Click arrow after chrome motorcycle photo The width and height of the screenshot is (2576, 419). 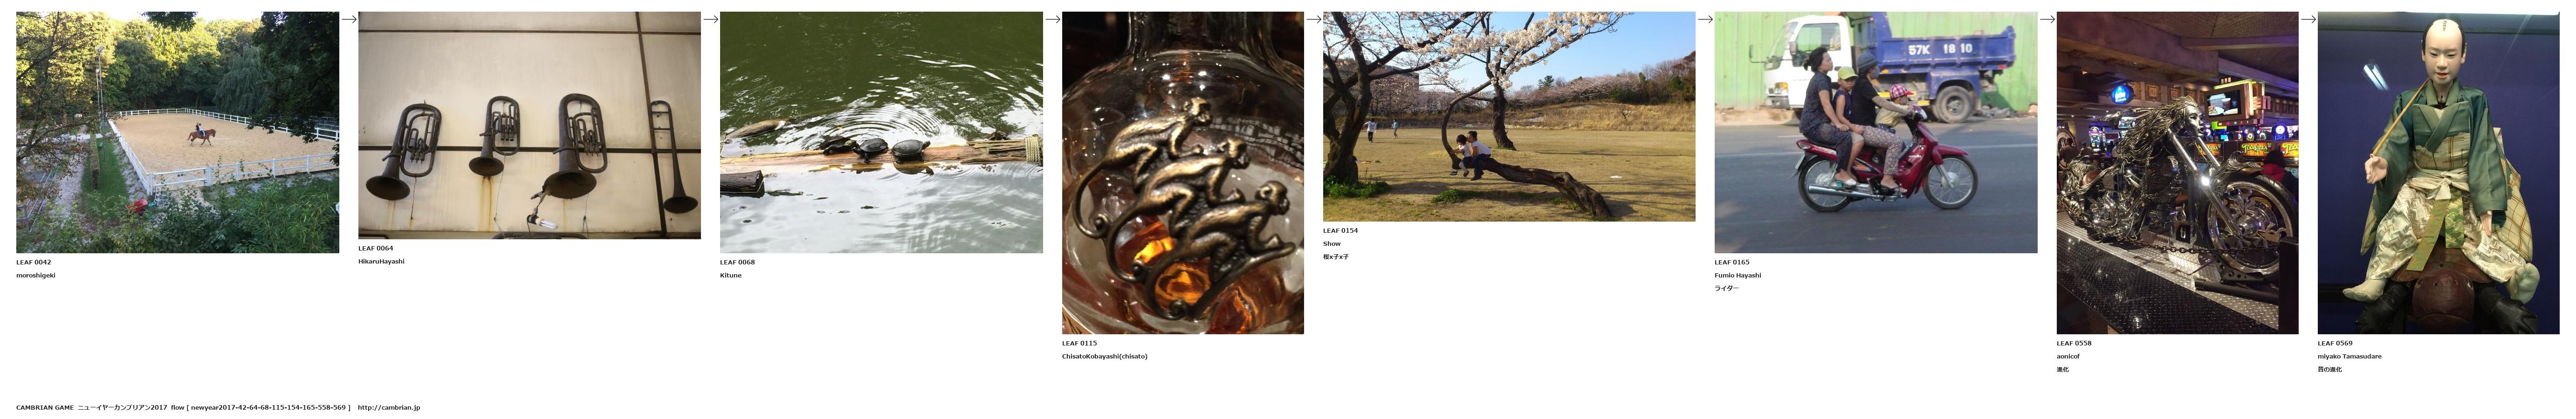coord(2308,19)
